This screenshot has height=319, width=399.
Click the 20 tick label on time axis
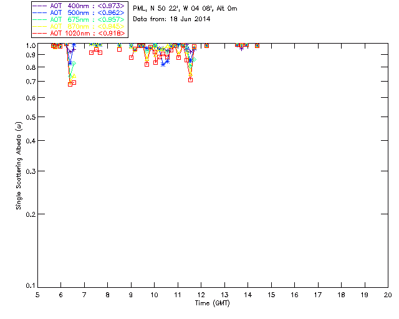pos(388,294)
